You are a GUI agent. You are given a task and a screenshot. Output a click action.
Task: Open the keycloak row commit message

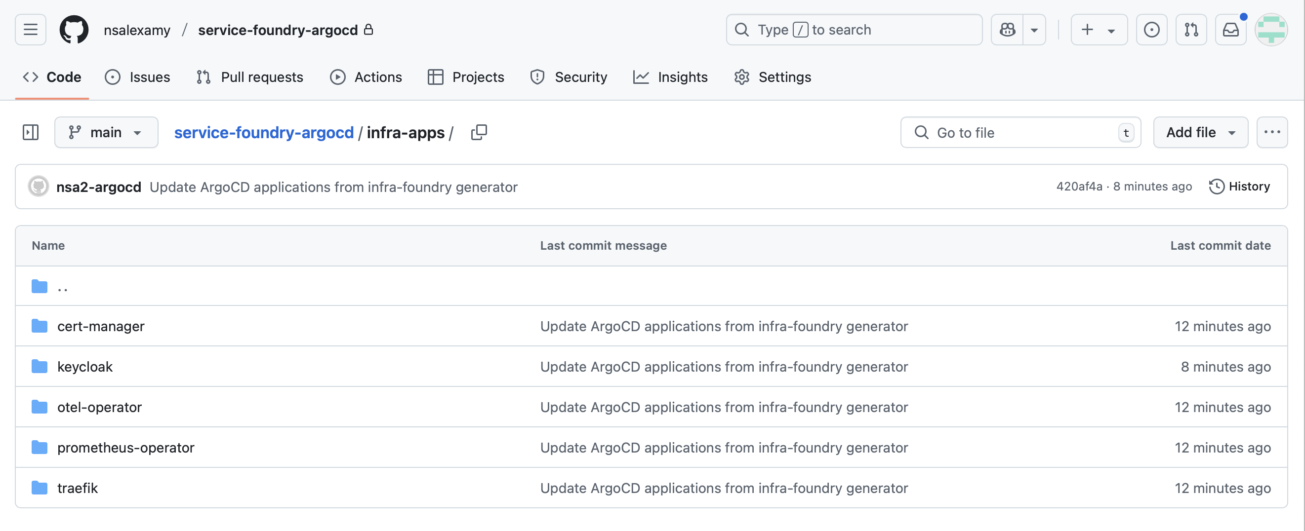[x=724, y=367]
